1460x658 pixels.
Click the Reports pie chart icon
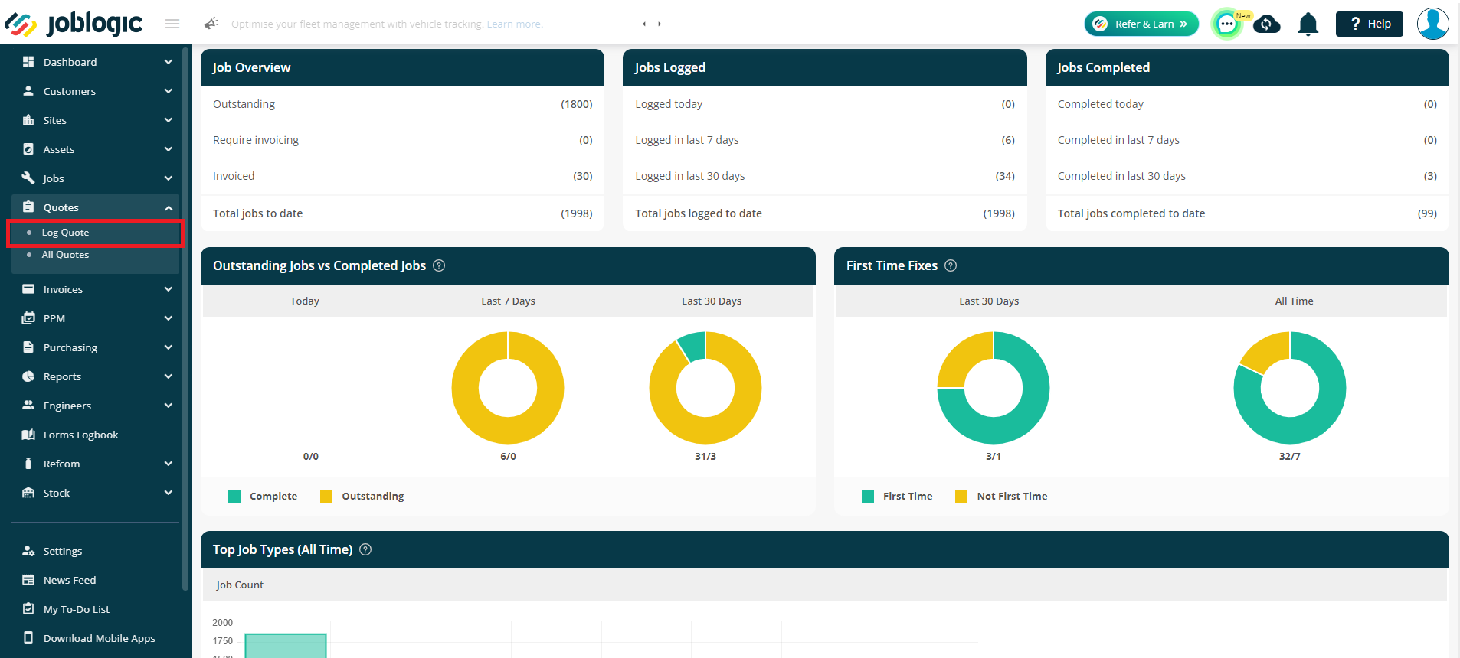coord(28,376)
